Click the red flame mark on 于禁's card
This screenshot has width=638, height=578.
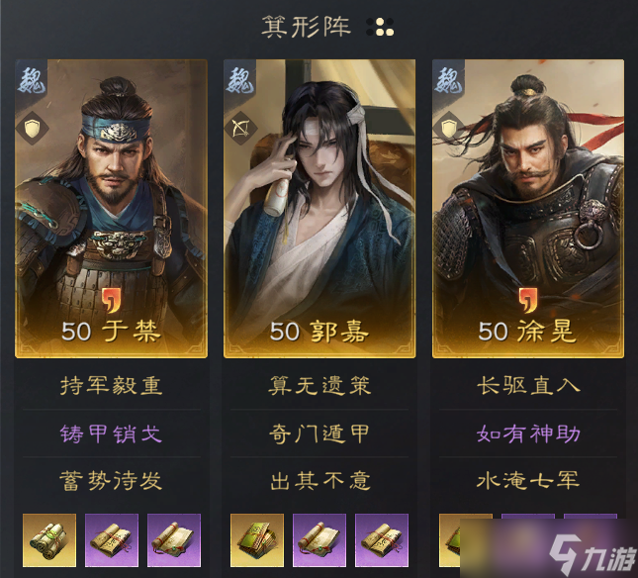pos(111,301)
